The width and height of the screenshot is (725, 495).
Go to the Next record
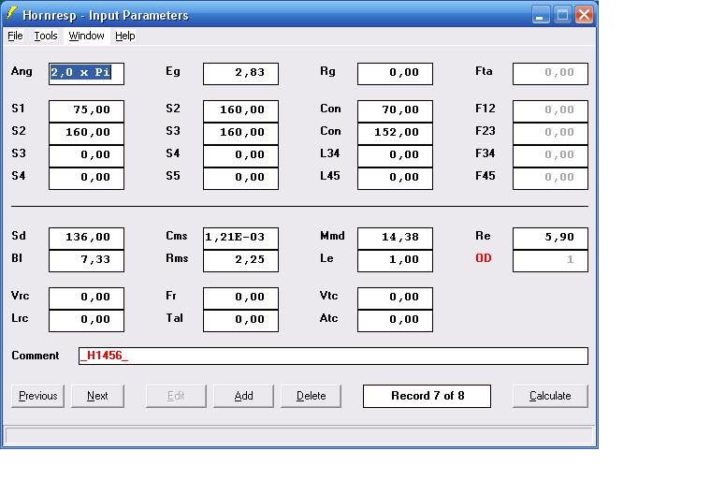coord(97,396)
